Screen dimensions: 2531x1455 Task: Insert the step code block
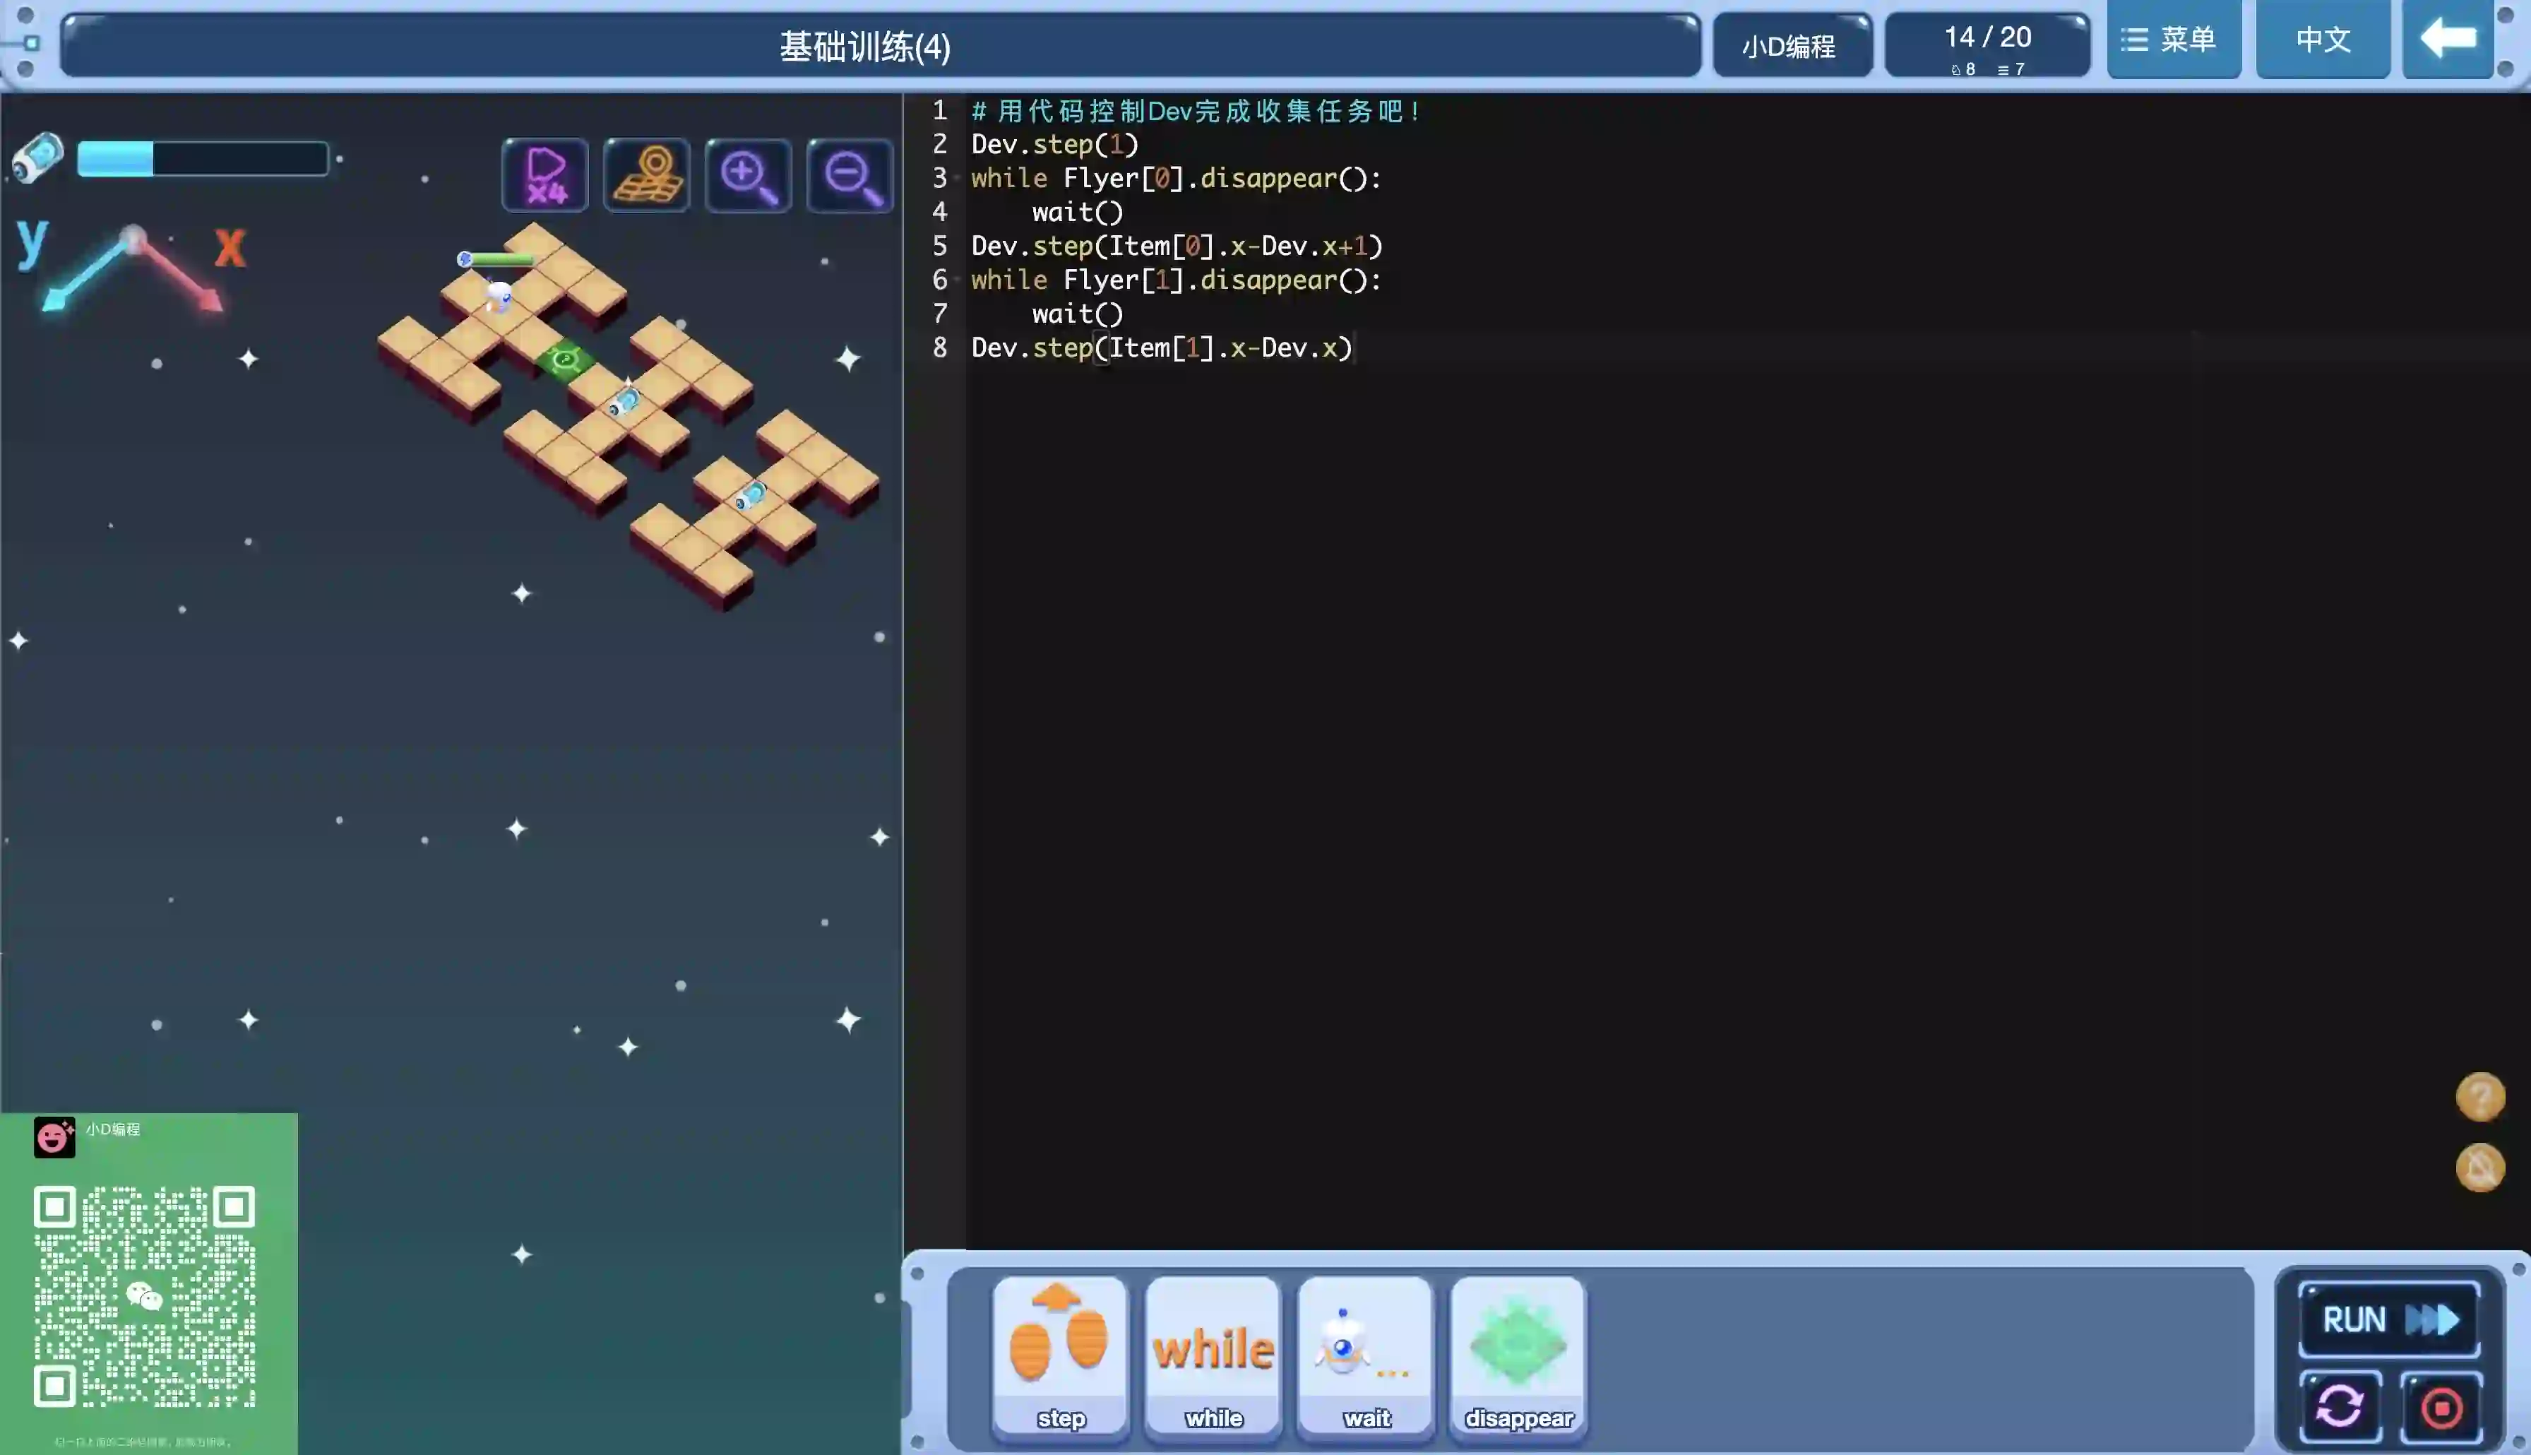click(x=1060, y=1356)
